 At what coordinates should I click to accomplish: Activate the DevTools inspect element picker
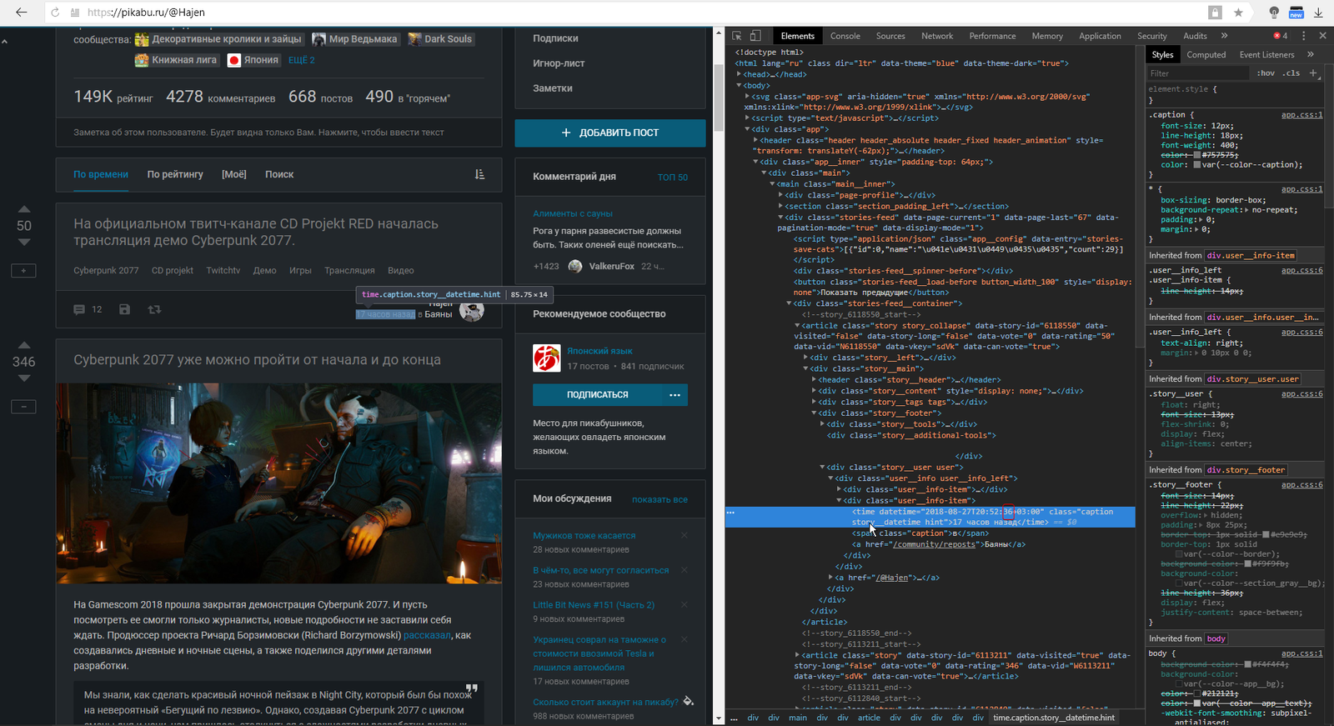tap(737, 36)
